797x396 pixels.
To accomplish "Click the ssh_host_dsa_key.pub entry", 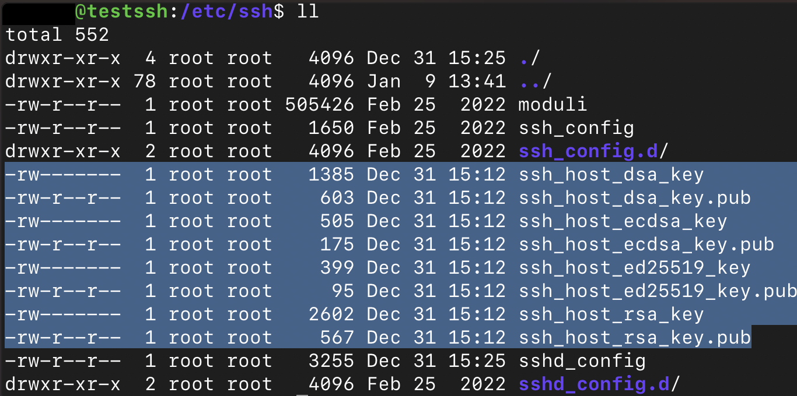I will 634,197.
